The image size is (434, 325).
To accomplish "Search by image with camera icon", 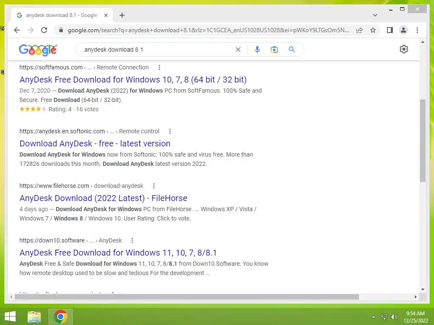I will click(x=274, y=50).
